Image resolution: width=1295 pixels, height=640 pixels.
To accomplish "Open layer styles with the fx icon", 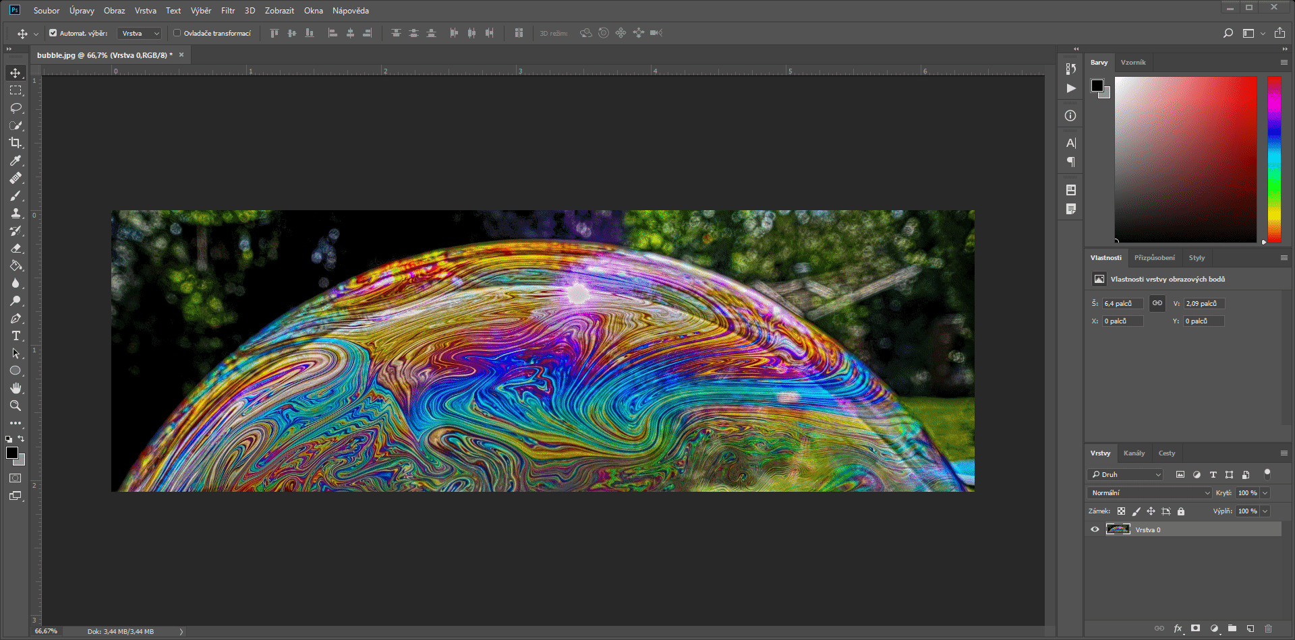I will pos(1177,628).
